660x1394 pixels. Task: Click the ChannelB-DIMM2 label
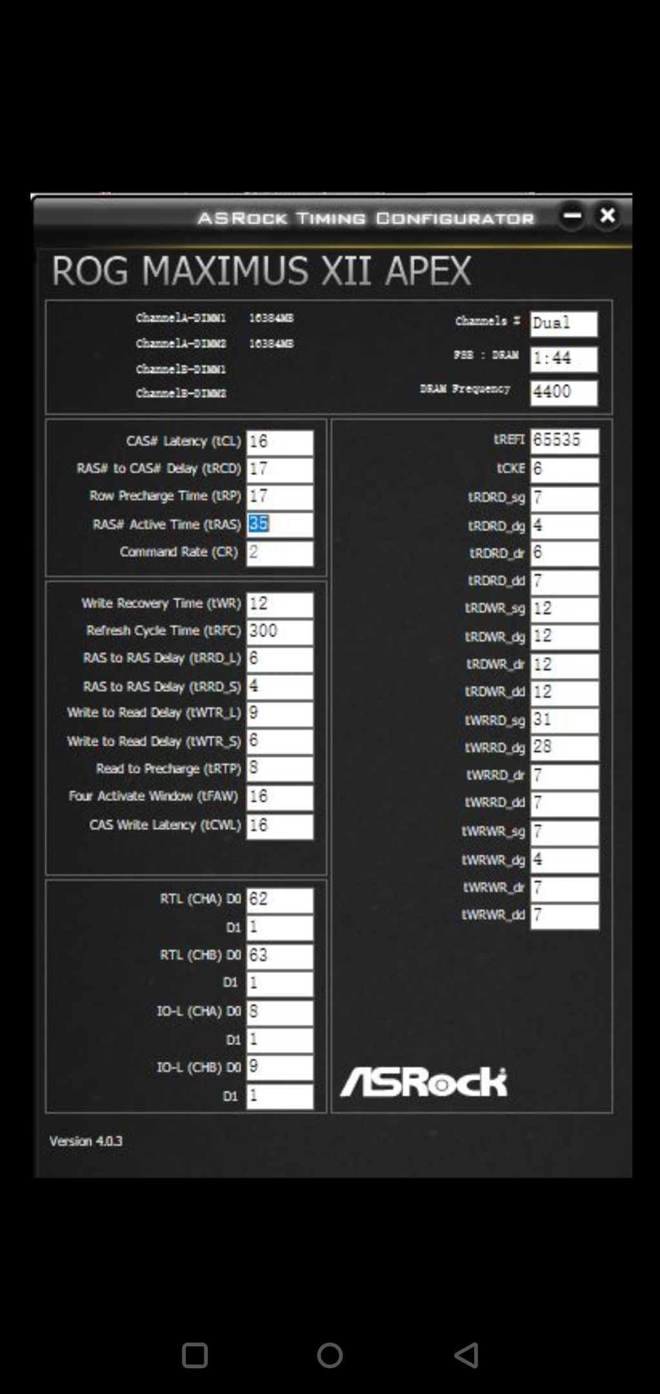[x=181, y=393]
